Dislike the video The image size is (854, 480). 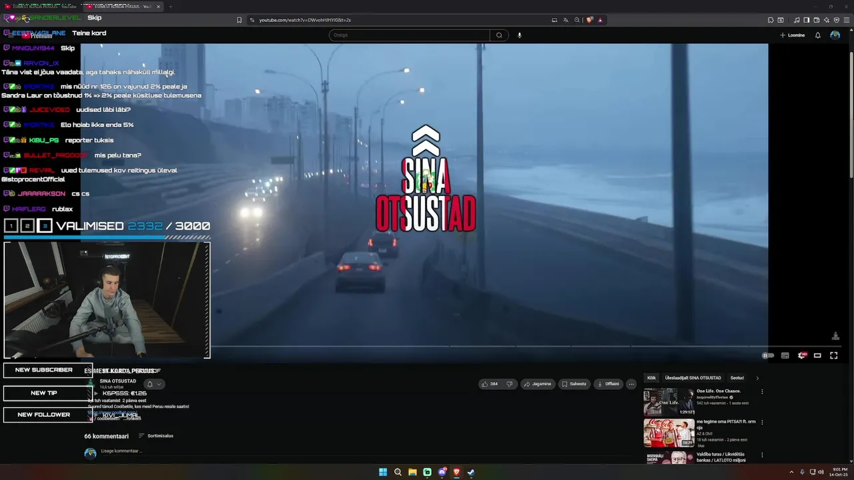(x=510, y=384)
